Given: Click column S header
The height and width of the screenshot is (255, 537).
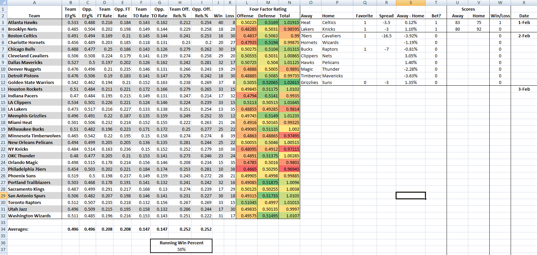Looking at the screenshot, I should point(411,3).
